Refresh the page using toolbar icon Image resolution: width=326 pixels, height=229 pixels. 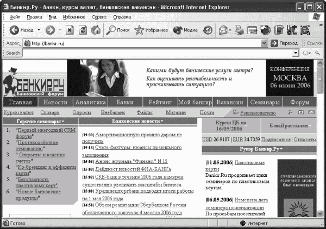coord(83,30)
